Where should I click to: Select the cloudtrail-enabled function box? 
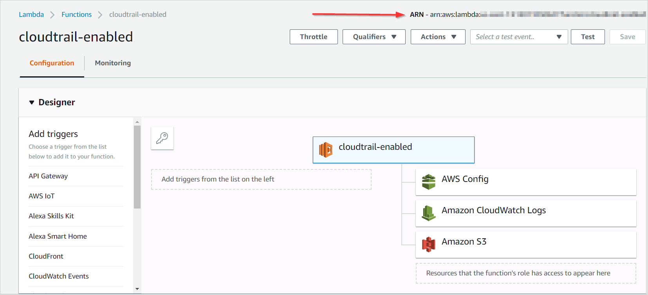point(393,150)
